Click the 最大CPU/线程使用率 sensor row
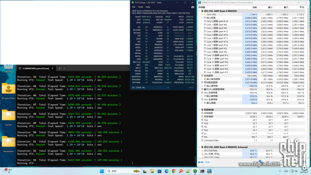This screenshot has height=175, width=311. (x=251, y=89)
